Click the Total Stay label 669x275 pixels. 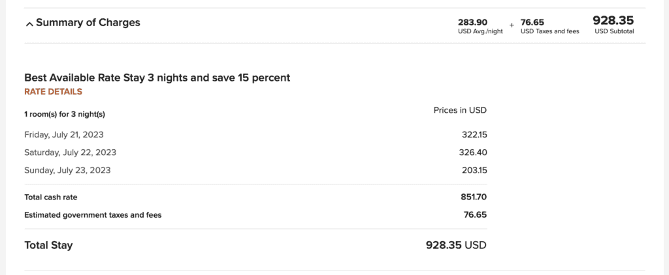48,246
